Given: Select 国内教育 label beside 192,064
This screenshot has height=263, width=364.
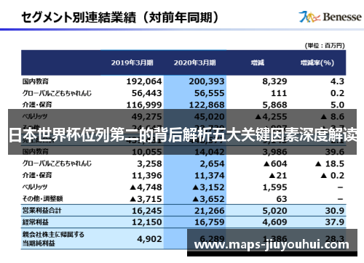Looking at the screenshot, I should point(36,81).
